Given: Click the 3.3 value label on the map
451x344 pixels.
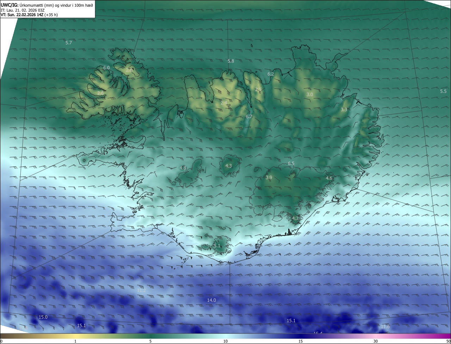Looking at the screenshot, I should [x=344, y=110].
